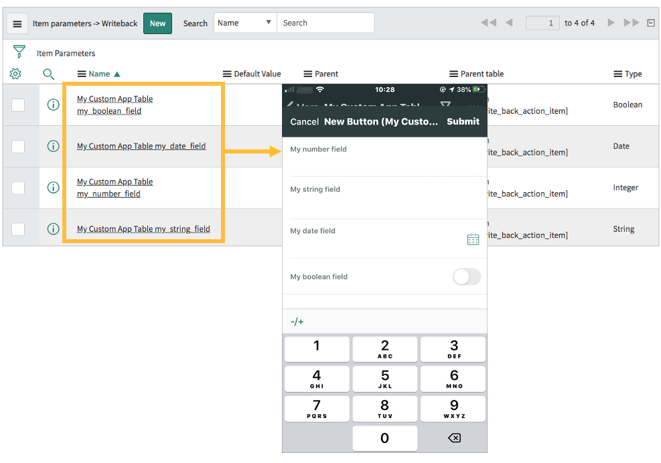Open the Default Value column menu
Viewport: 661px width, 463px height.
(x=228, y=74)
